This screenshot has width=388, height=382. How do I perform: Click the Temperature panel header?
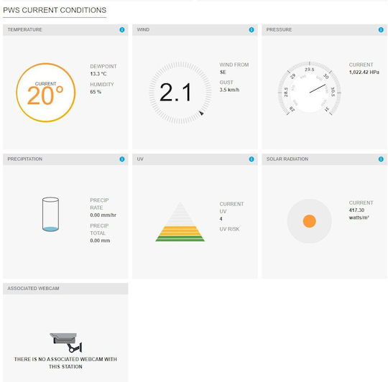coord(65,29)
